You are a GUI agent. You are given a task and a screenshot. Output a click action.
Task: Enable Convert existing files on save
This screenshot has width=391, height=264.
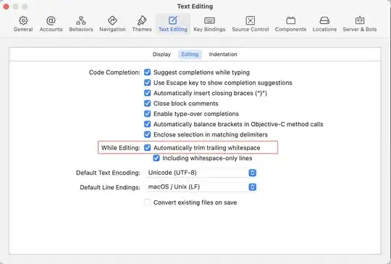(x=148, y=202)
